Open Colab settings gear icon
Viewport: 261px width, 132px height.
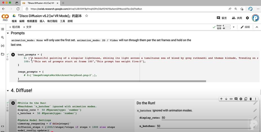tap(247, 18)
